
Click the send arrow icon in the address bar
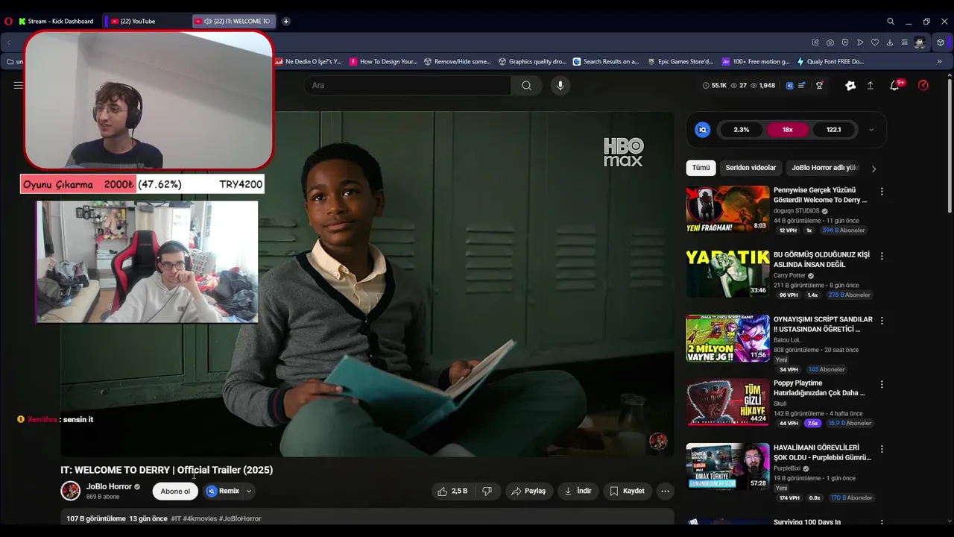(x=860, y=43)
